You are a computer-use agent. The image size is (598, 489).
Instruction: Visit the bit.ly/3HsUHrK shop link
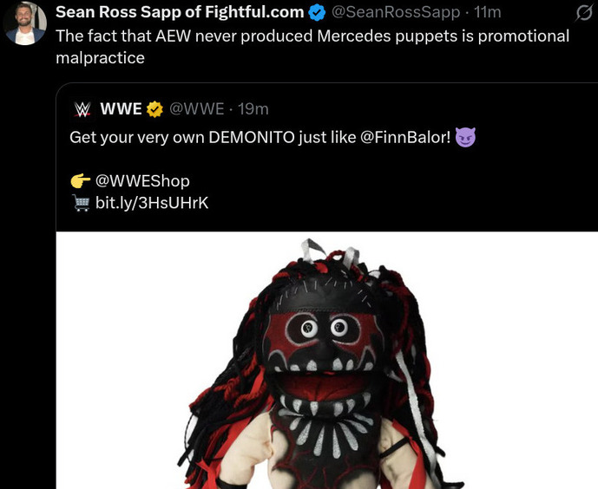pos(152,203)
